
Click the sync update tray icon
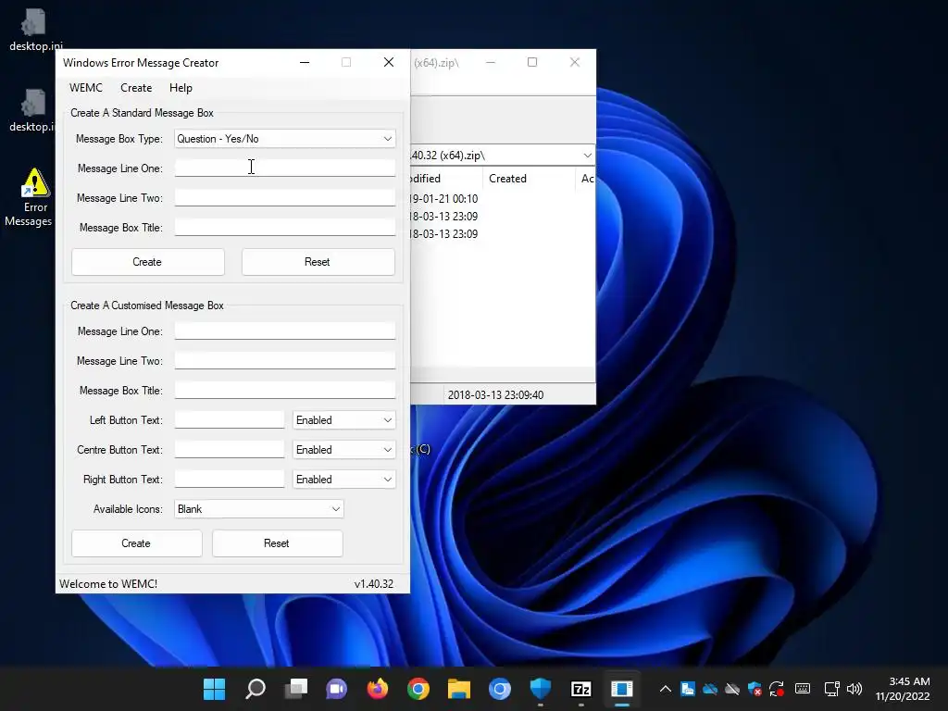pyautogui.click(x=777, y=689)
